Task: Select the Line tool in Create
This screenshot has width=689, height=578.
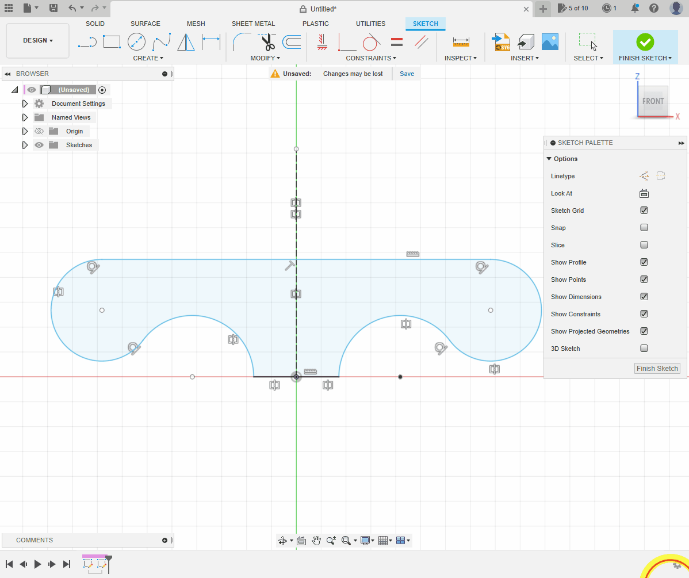Action: (x=87, y=41)
